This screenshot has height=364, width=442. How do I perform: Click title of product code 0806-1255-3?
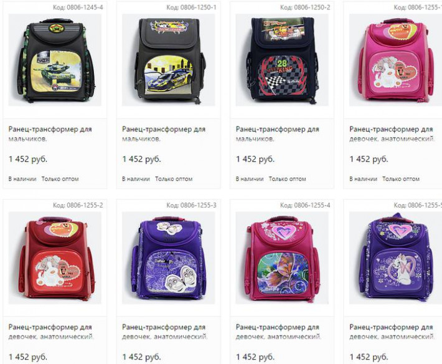click(x=164, y=332)
